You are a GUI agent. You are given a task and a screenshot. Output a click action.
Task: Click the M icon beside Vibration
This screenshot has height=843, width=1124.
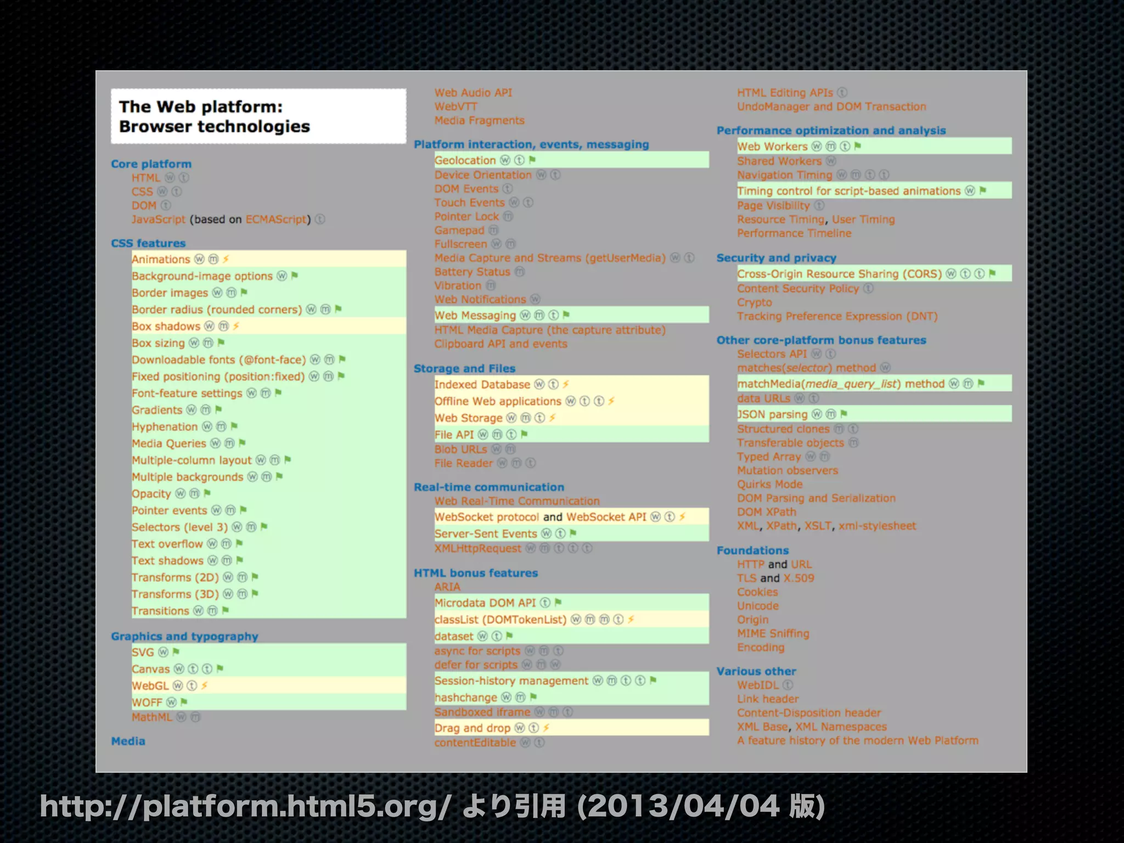click(491, 285)
